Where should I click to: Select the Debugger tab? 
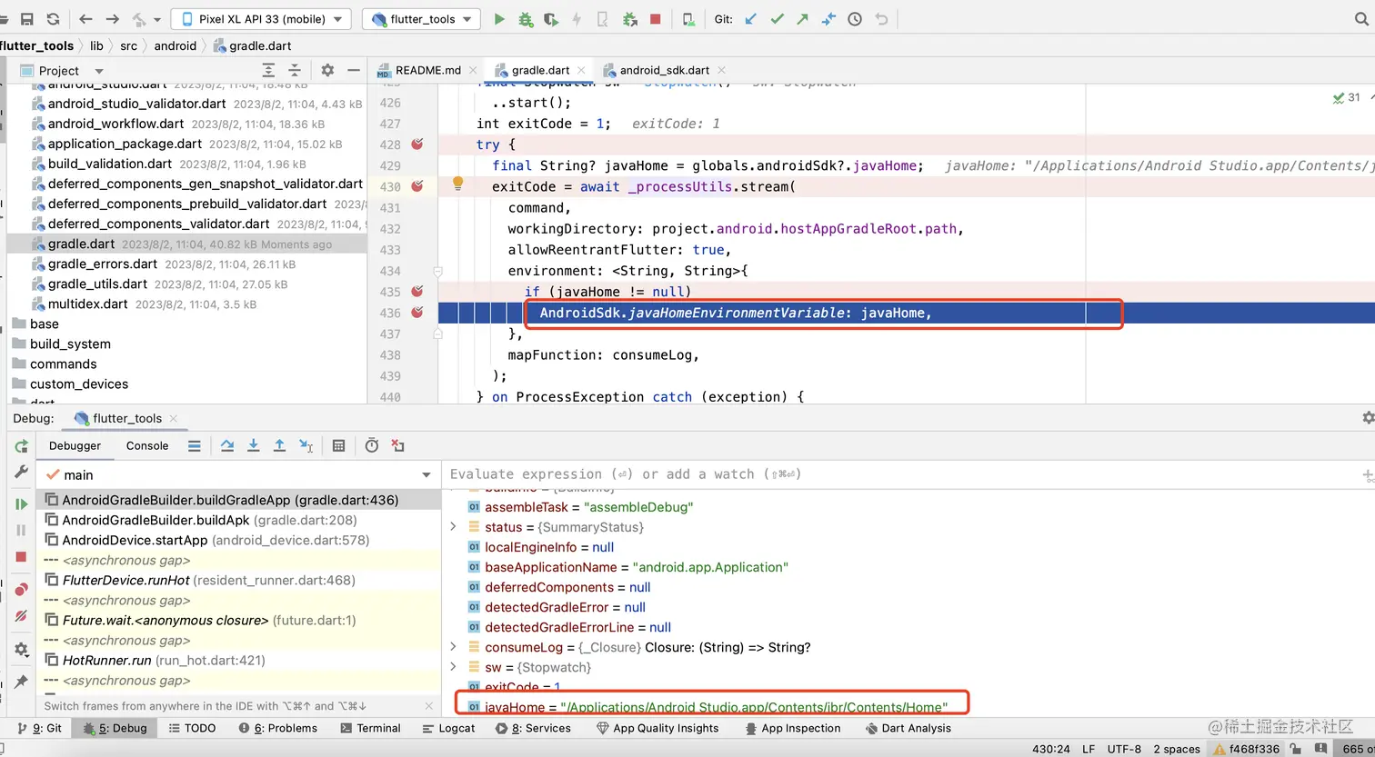click(75, 445)
